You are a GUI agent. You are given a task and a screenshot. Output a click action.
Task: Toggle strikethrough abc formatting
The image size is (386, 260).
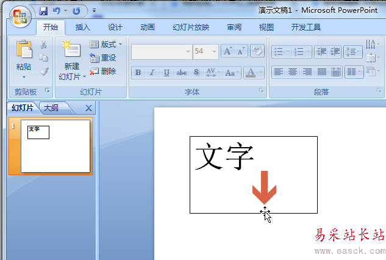click(x=182, y=73)
